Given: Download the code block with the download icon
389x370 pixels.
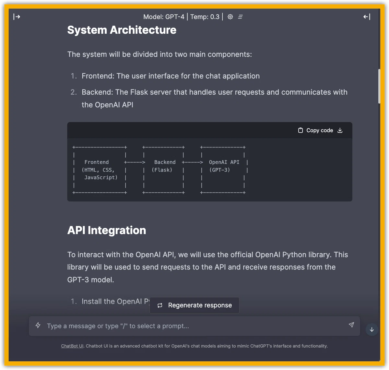Looking at the screenshot, I should point(340,130).
